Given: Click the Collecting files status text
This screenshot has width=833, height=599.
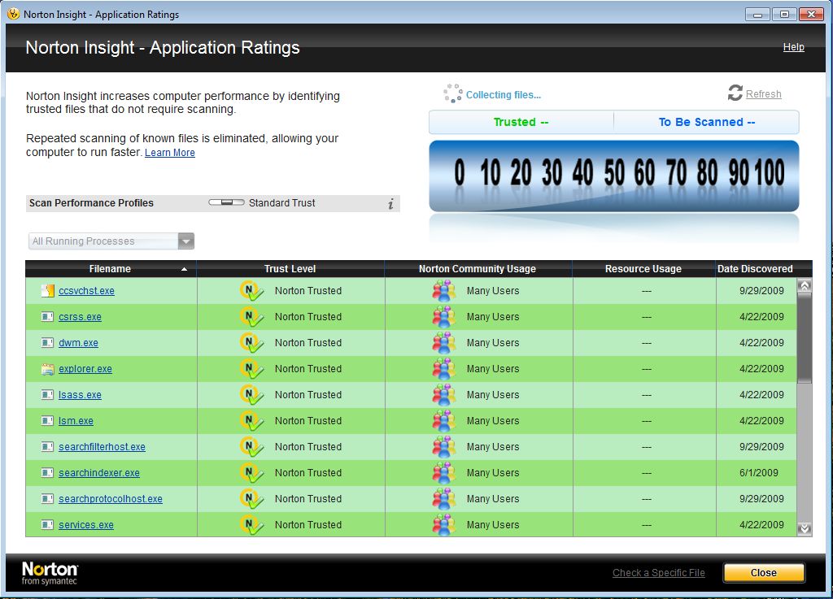Looking at the screenshot, I should click(x=503, y=95).
